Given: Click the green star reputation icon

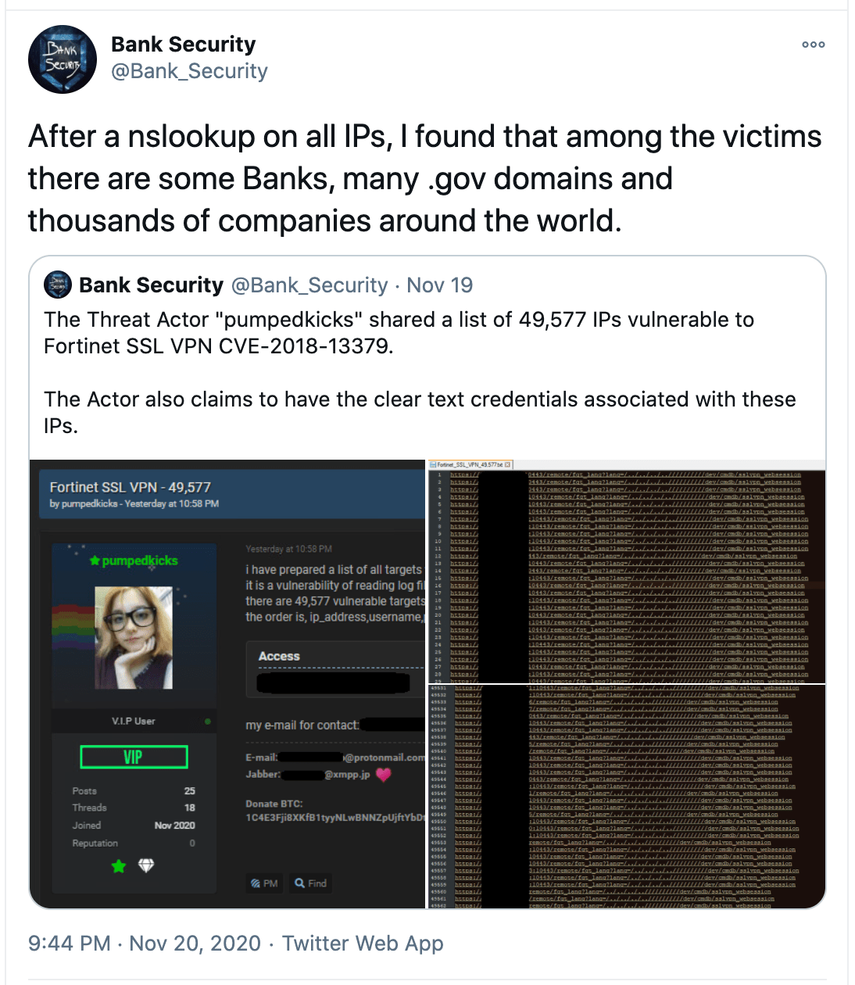Looking at the screenshot, I should click(119, 865).
